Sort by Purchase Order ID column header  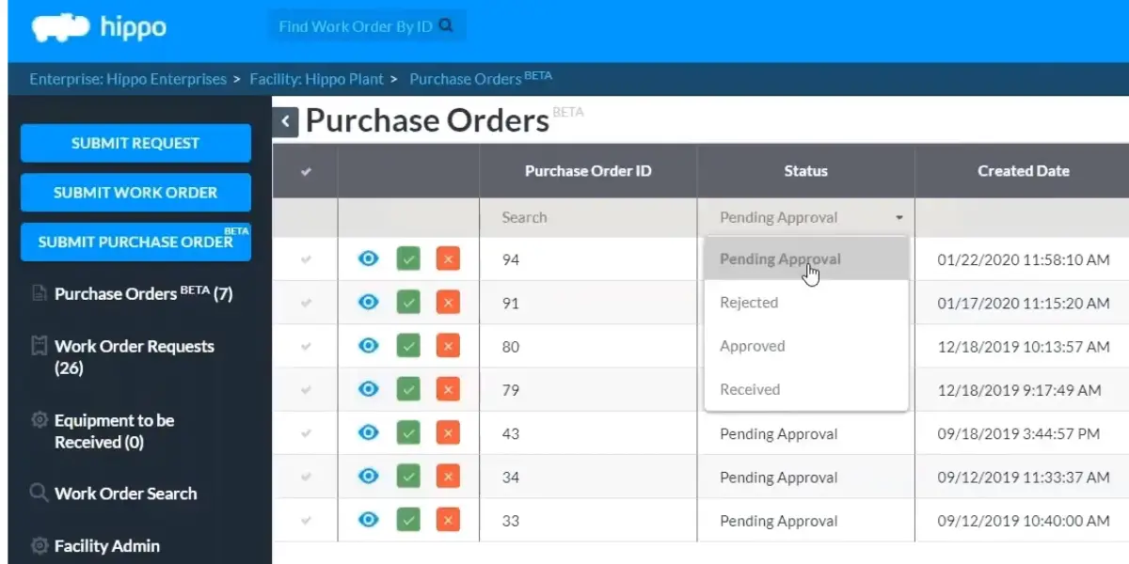click(588, 171)
